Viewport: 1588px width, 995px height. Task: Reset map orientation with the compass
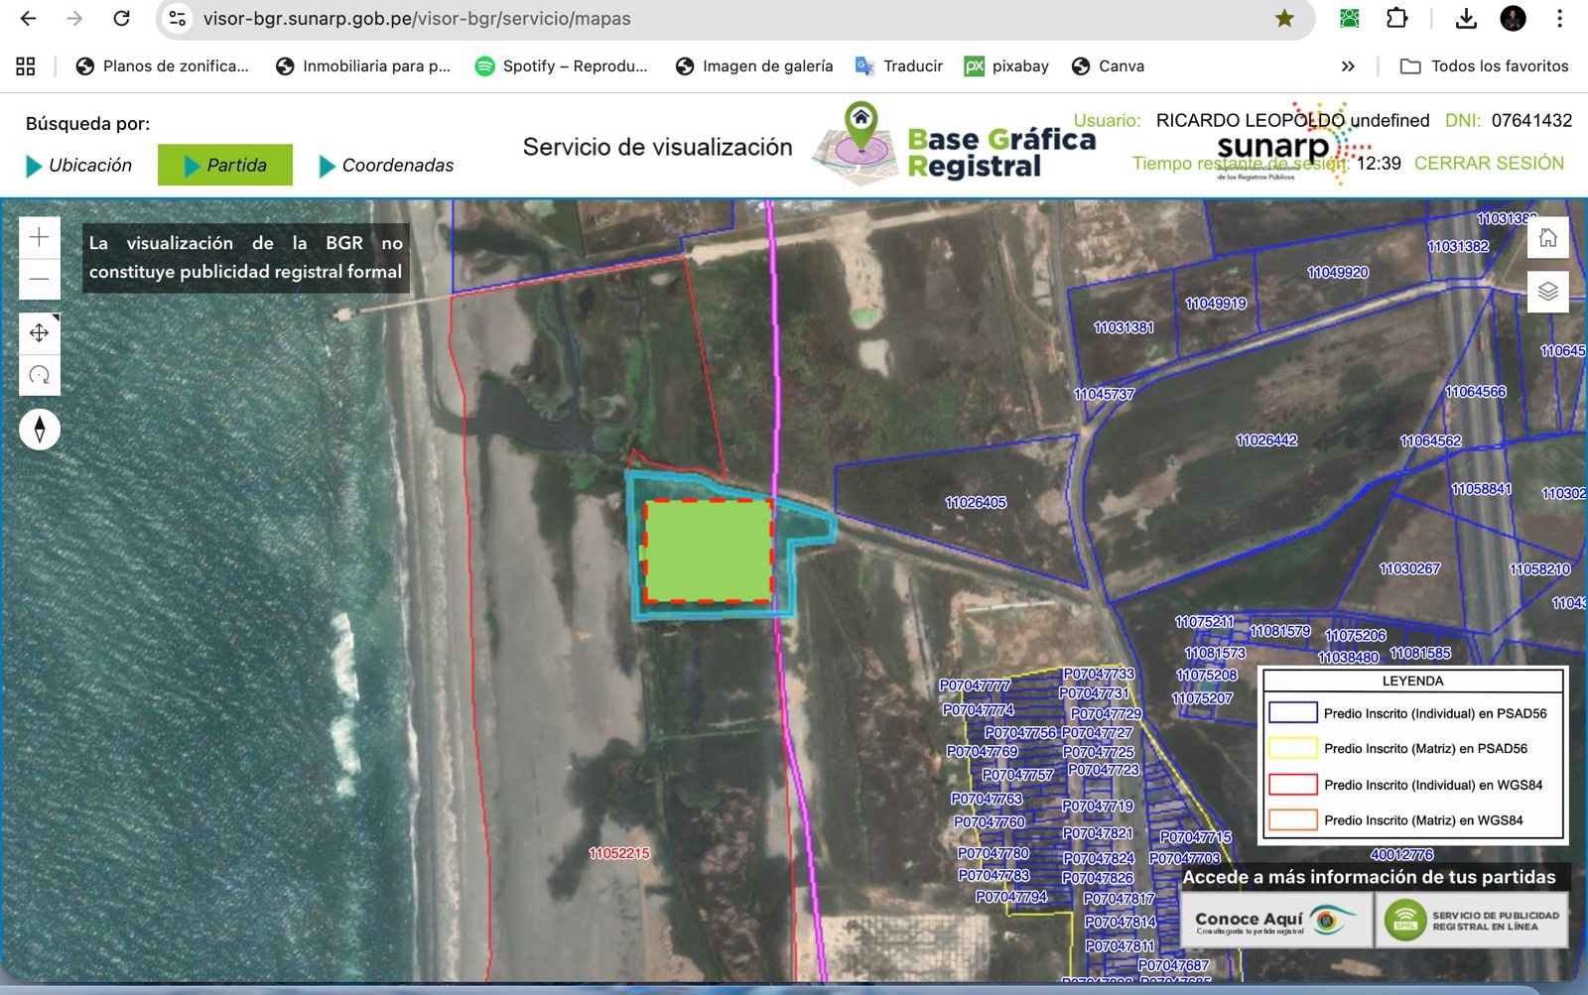tap(40, 430)
